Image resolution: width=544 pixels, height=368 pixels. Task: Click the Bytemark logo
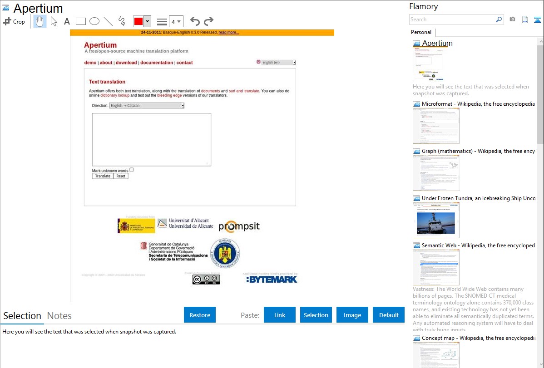[272, 280]
